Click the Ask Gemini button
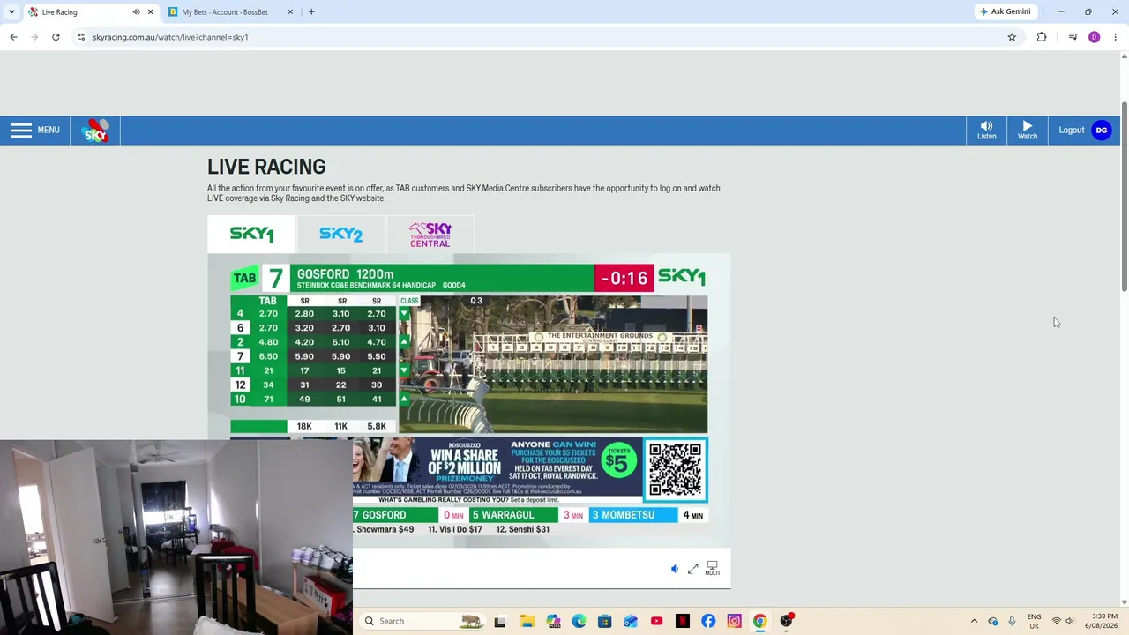1129x635 pixels. click(x=1005, y=11)
